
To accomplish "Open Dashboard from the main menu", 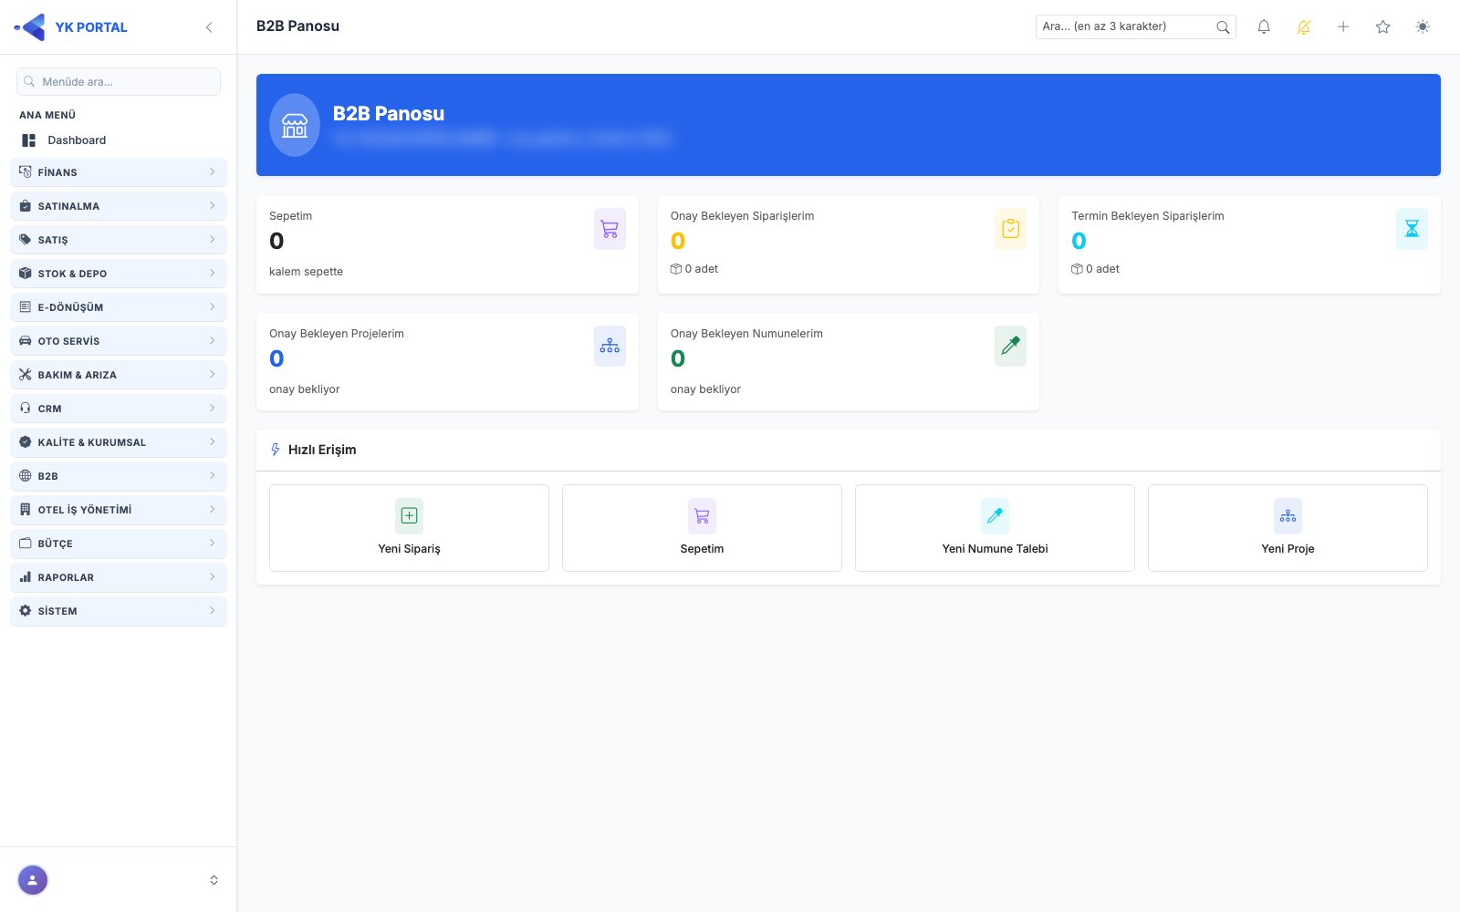I will 119,140.
